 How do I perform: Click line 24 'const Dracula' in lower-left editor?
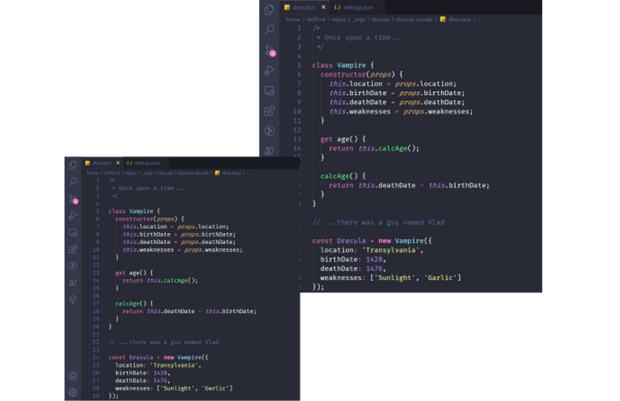[x=131, y=357]
